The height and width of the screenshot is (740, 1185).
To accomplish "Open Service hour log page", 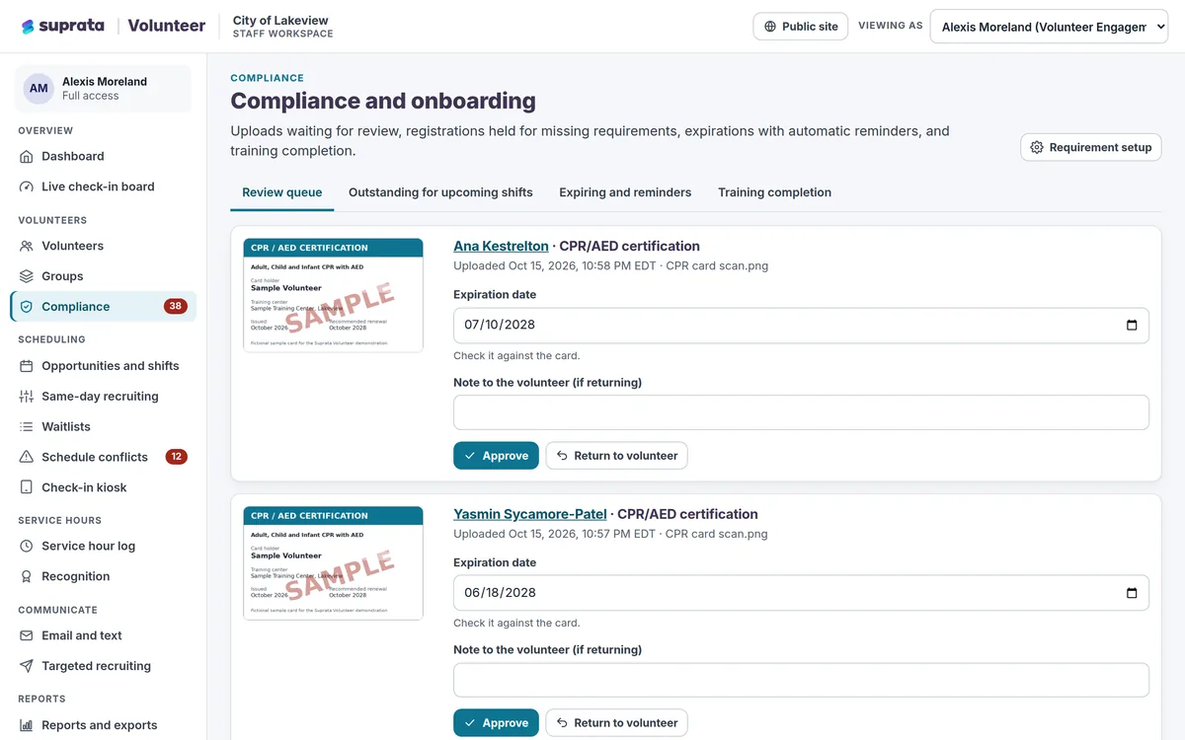I will 103,546.
